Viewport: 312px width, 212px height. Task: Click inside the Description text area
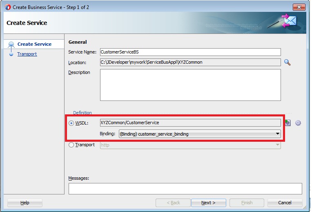(x=190, y=85)
